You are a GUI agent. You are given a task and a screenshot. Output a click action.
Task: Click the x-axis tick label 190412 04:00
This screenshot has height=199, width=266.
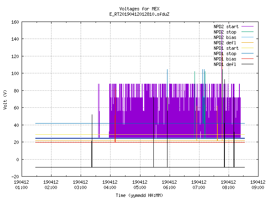coord(110,185)
